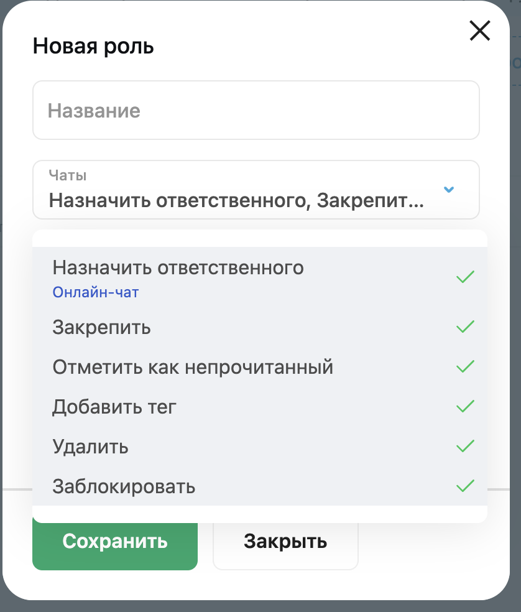The height and width of the screenshot is (612, 521).
Task: Uncheck green tick beside Назначить ответственного
Action: [x=465, y=277]
